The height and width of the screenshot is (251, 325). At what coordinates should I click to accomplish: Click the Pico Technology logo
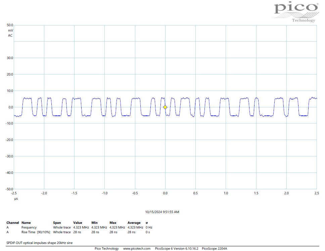[295, 12]
